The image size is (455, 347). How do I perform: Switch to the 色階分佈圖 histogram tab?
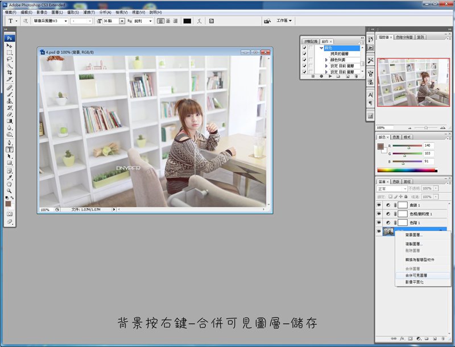(404, 37)
